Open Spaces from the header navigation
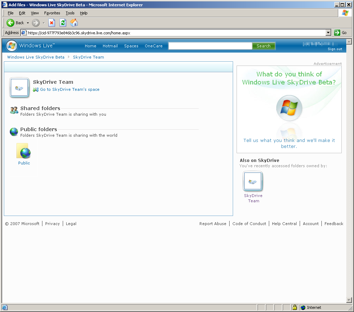Image resolution: width=354 pixels, height=312 pixels. pos(131,46)
